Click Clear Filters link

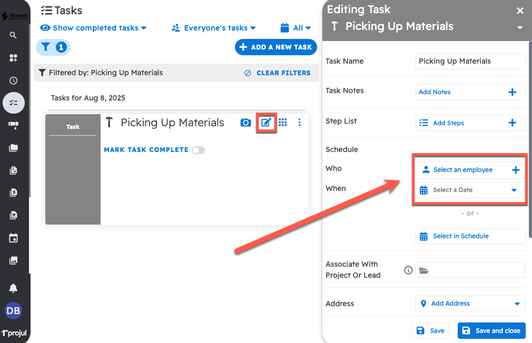pyautogui.click(x=278, y=73)
